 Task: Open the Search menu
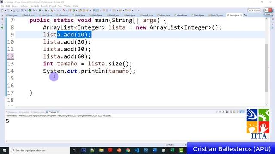click(x=44, y=6)
